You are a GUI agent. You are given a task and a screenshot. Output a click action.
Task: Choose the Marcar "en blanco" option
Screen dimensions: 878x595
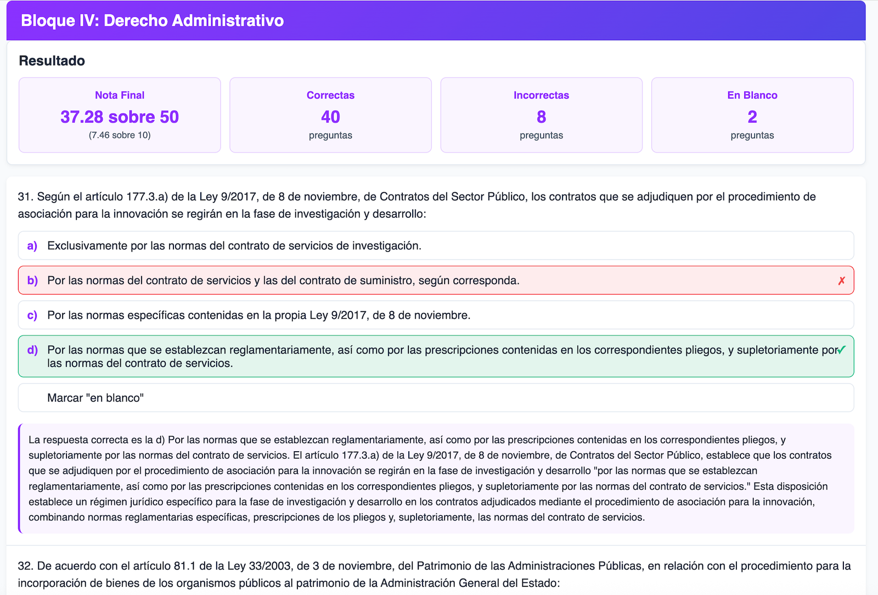(95, 398)
